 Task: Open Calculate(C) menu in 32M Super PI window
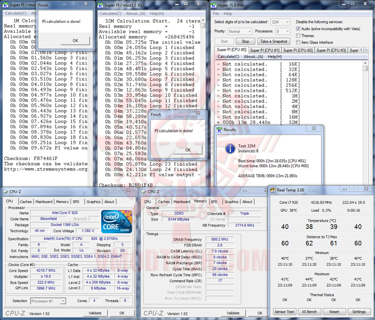coord(110,14)
